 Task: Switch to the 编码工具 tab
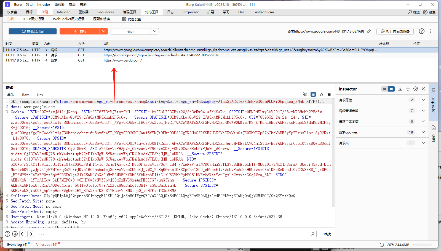coord(130,12)
